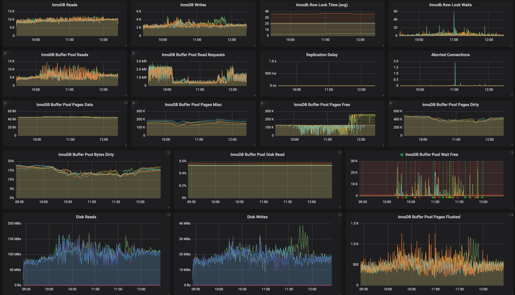Click loading spinner on Disk Reads panel
Screen dimensions: 515x295
(168, 215)
